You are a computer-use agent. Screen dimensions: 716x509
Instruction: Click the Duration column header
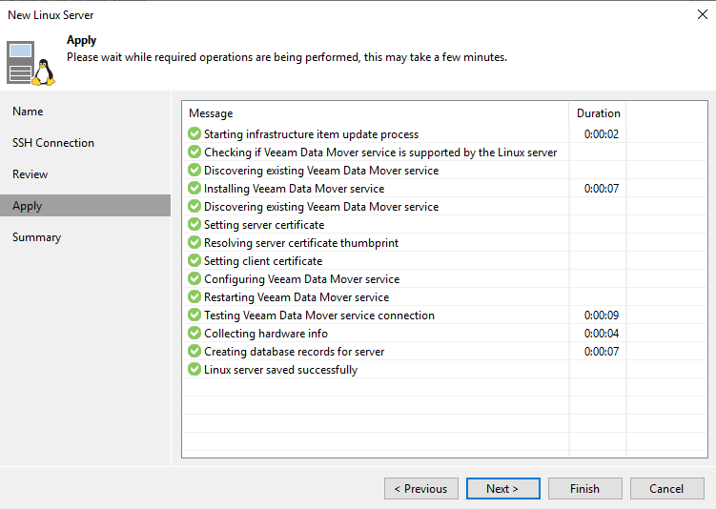(x=598, y=113)
